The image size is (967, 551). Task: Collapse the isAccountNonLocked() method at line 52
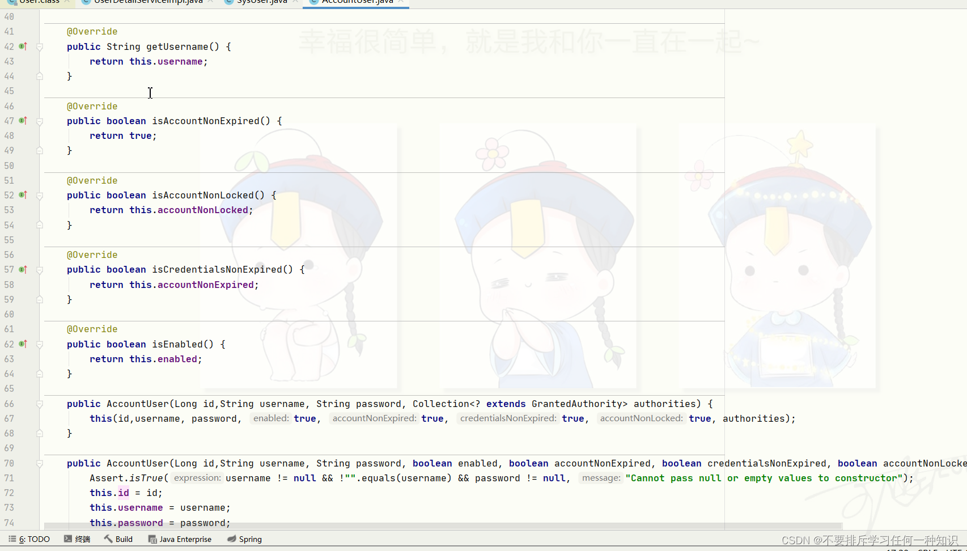point(40,196)
